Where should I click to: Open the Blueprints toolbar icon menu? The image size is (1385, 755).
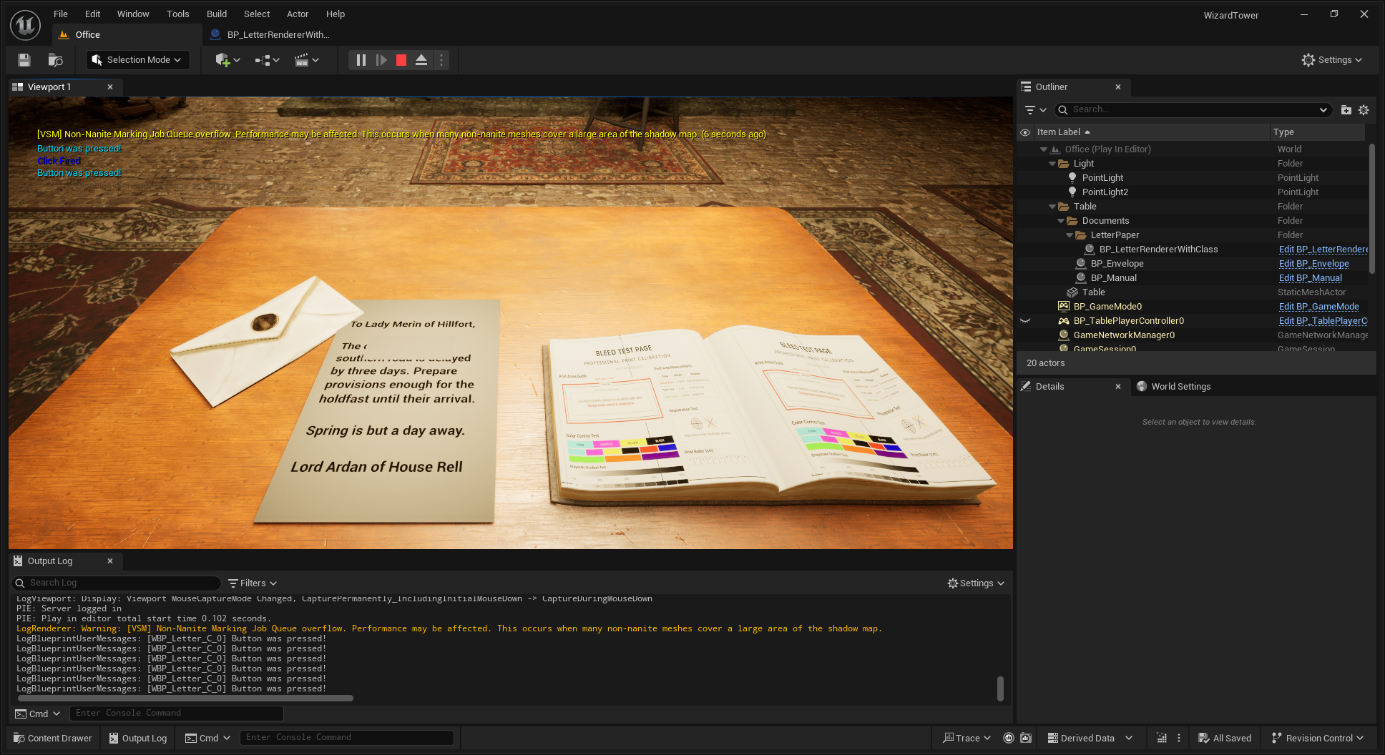click(267, 60)
